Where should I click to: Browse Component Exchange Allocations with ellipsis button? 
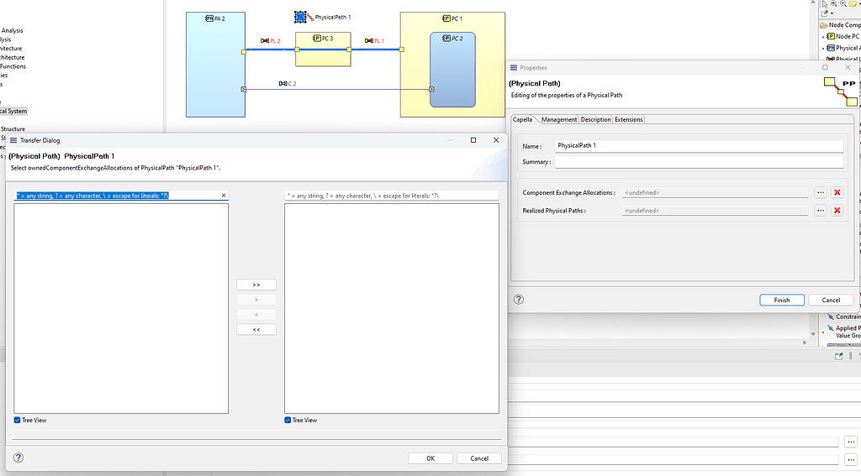(821, 192)
